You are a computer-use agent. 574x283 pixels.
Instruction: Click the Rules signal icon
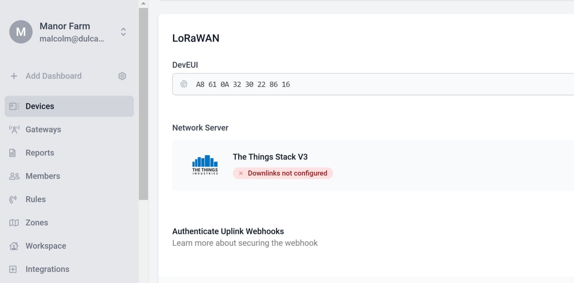coord(13,200)
